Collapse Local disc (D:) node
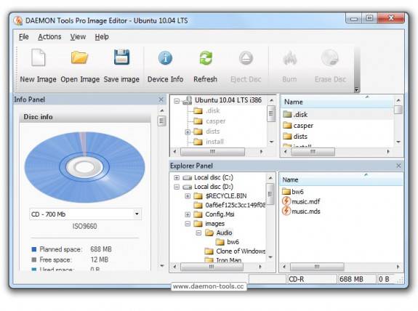The height and width of the screenshot is (311, 418). coord(177,187)
